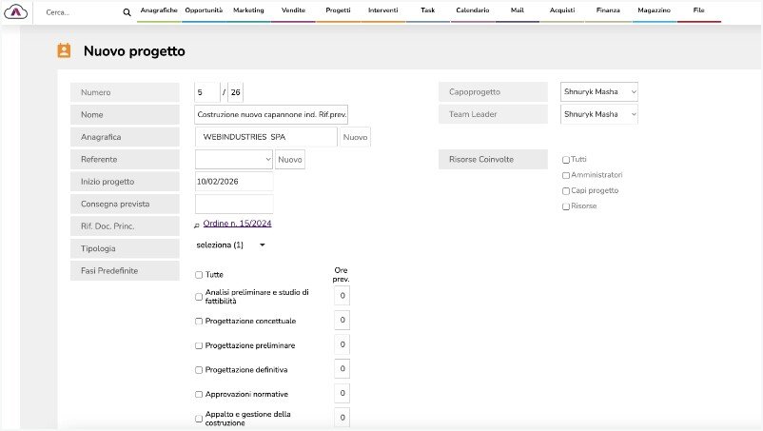Go to the Magazzino menu
The image size is (763, 431).
(654, 10)
